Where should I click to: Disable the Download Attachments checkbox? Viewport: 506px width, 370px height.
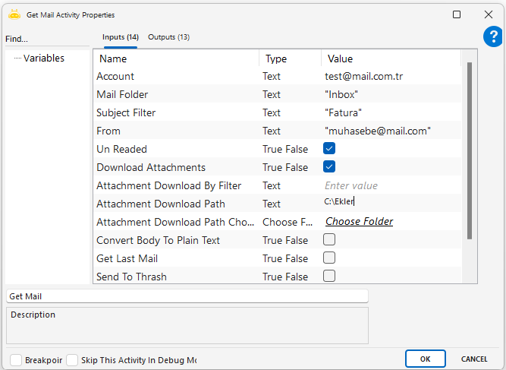pyautogui.click(x=329, y=167)
